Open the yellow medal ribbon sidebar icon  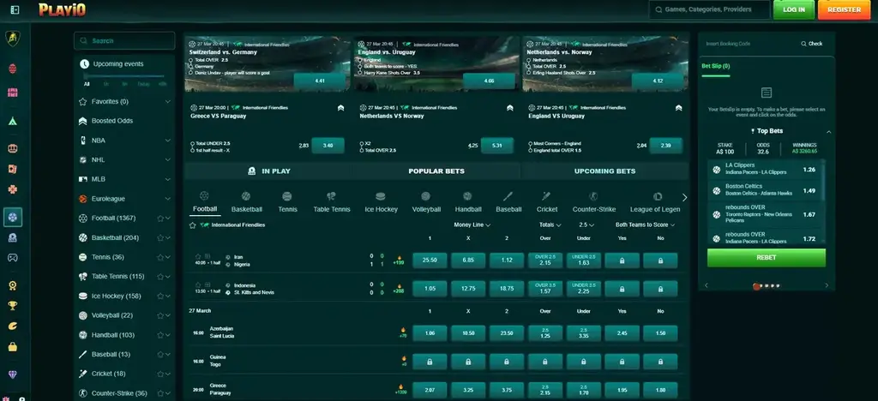click(12, 285)
